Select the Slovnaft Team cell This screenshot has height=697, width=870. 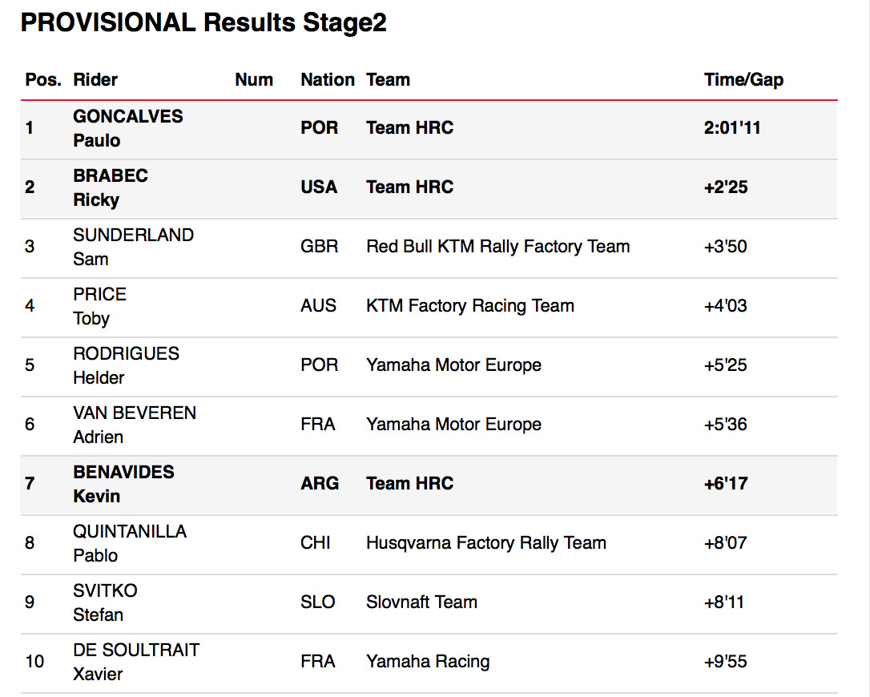point(421,602)
